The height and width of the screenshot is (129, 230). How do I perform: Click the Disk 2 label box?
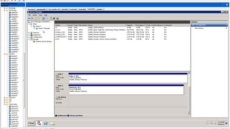[x=61, y=78]
